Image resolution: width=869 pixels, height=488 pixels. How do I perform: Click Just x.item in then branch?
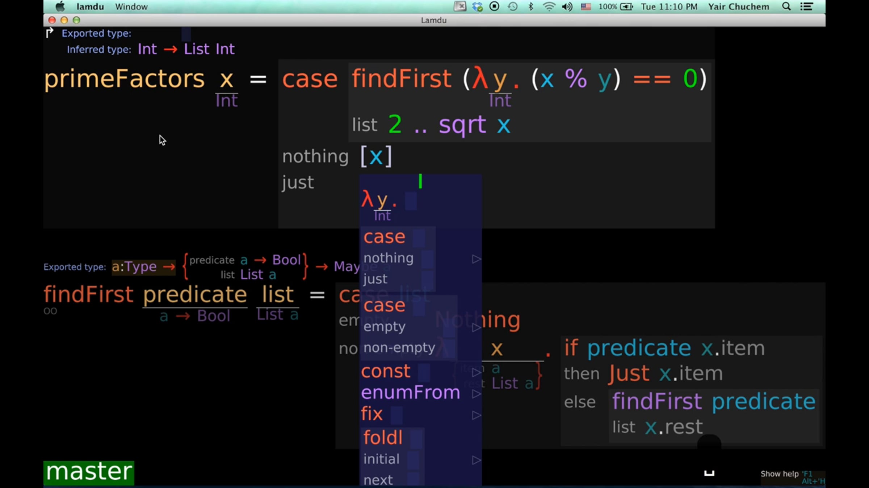(x=666, y=373)
